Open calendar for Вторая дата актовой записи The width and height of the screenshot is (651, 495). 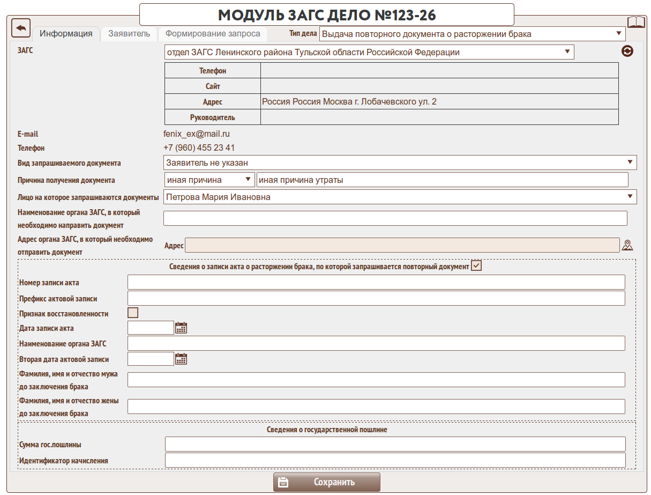pos(181,359)
